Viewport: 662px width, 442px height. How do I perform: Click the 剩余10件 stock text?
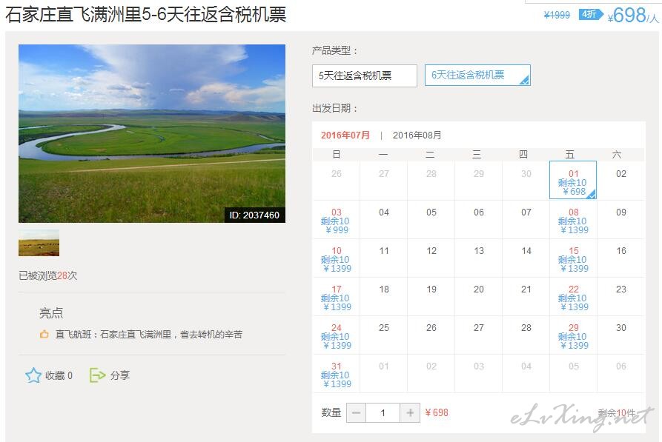point(617,413)
